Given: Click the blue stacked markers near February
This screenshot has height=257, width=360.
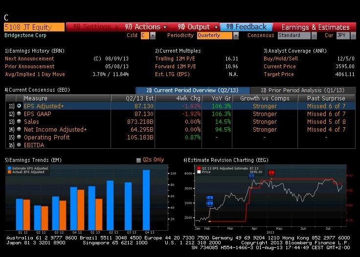Looking at the screenshot, I should 210,201.
